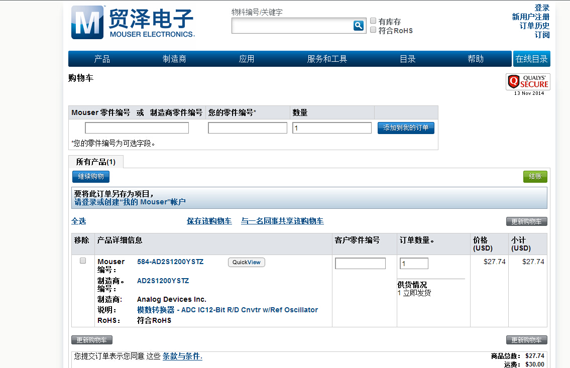Viewport: 570px width, 368px height.
Task: Click bottom-right 更新购物车 button
Action: [526, 340]
